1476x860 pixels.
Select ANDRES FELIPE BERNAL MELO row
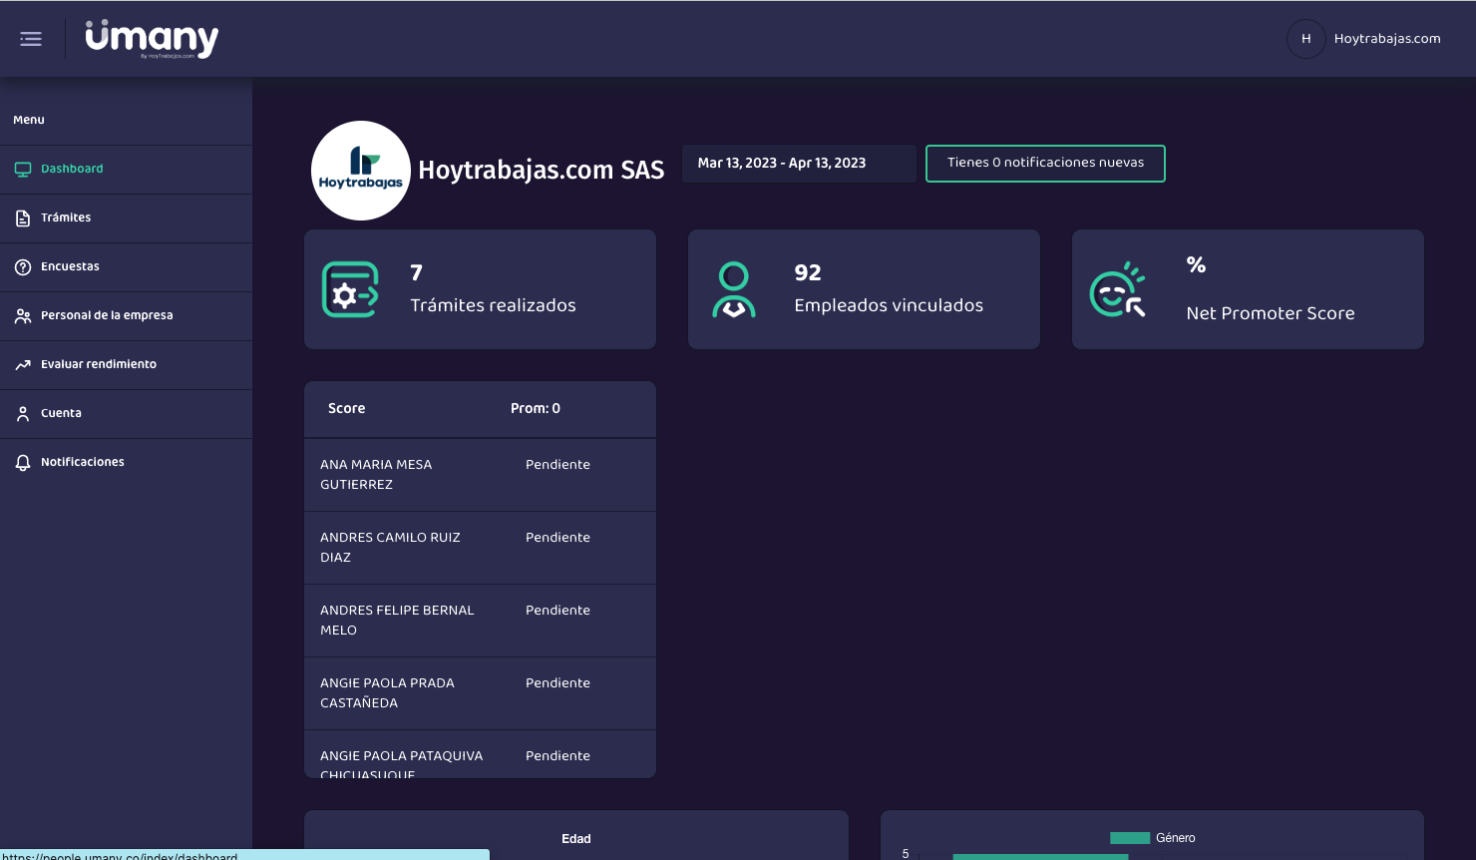480,621
